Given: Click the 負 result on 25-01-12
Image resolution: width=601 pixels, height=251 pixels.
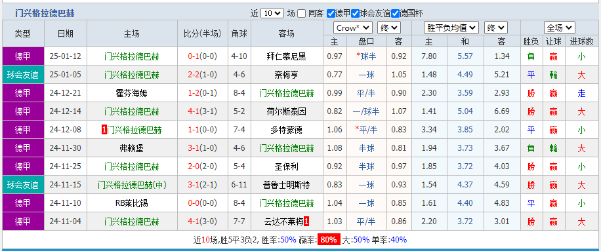Looking at the screenshot, I should (531, 56).
